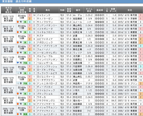This screenshot has width=143, height=116.
Task: Click the sunny weather icon for 2006 race
Action: 18,114
